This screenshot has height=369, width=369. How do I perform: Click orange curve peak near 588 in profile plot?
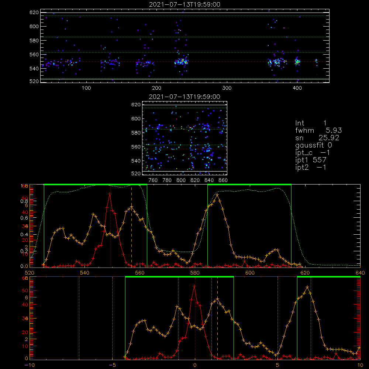pos(217,195)
